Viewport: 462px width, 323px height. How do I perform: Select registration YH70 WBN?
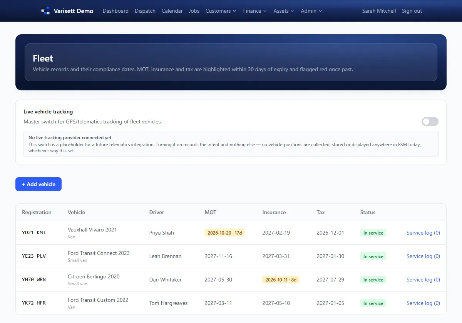(34, 280)
